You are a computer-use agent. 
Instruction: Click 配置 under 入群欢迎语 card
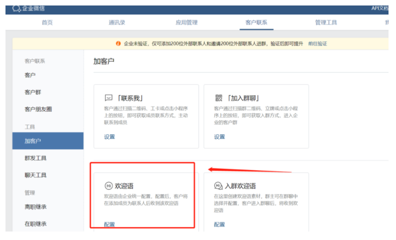click(219, 225)
